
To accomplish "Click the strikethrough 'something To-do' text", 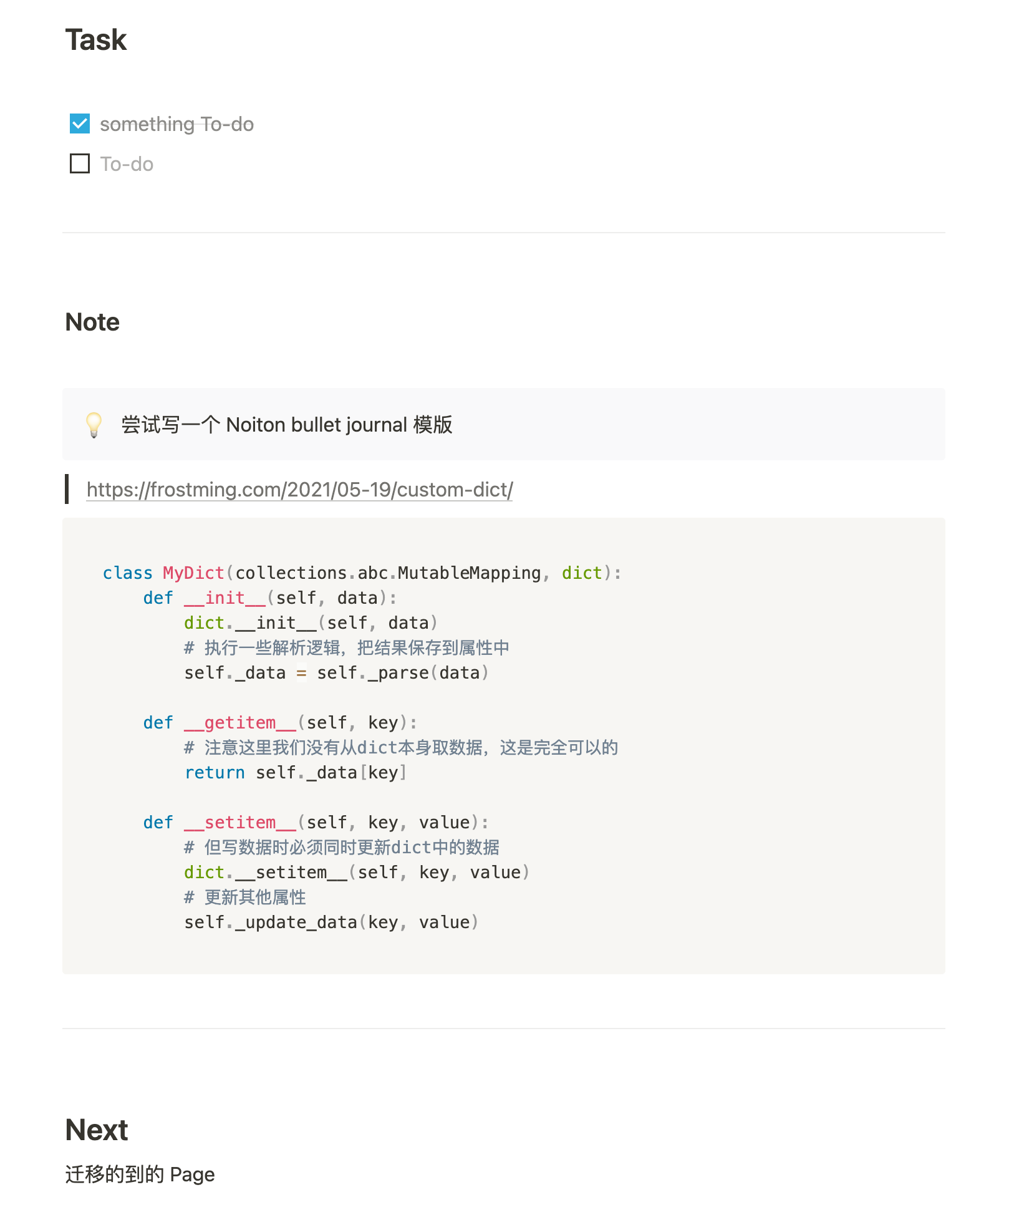I will pos(176,124).
